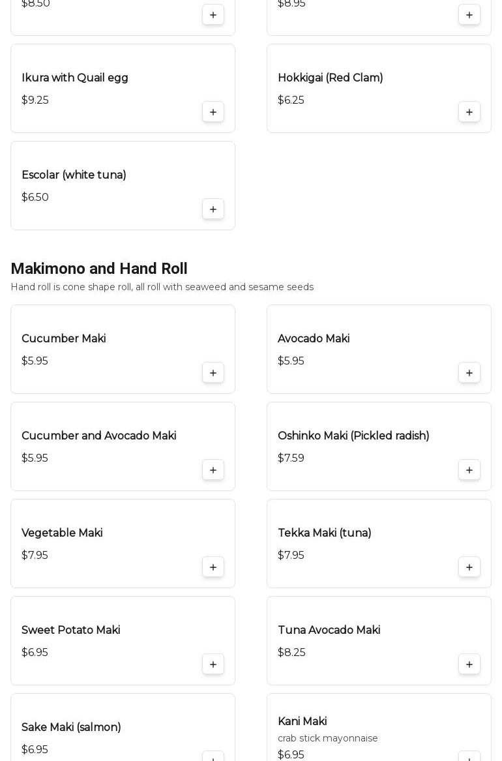
Task: Add Sweet Potato Maki plus icon
Action: point(213,664)
